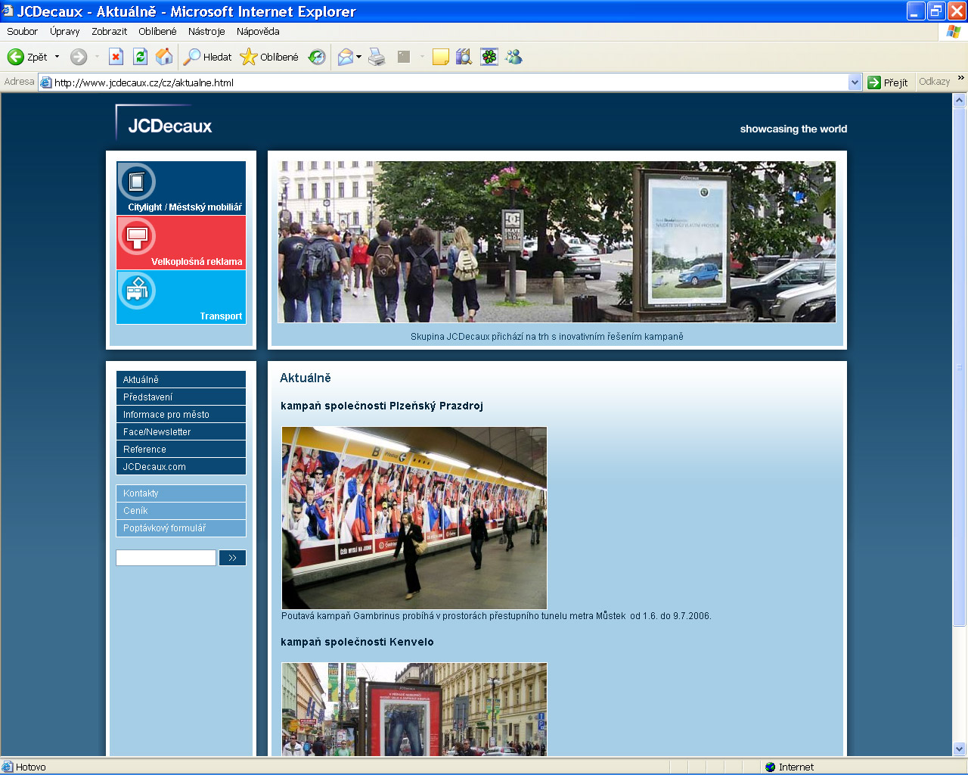
Task: Expand the Odkazy links chevron
Action: (x=961, y=78)
